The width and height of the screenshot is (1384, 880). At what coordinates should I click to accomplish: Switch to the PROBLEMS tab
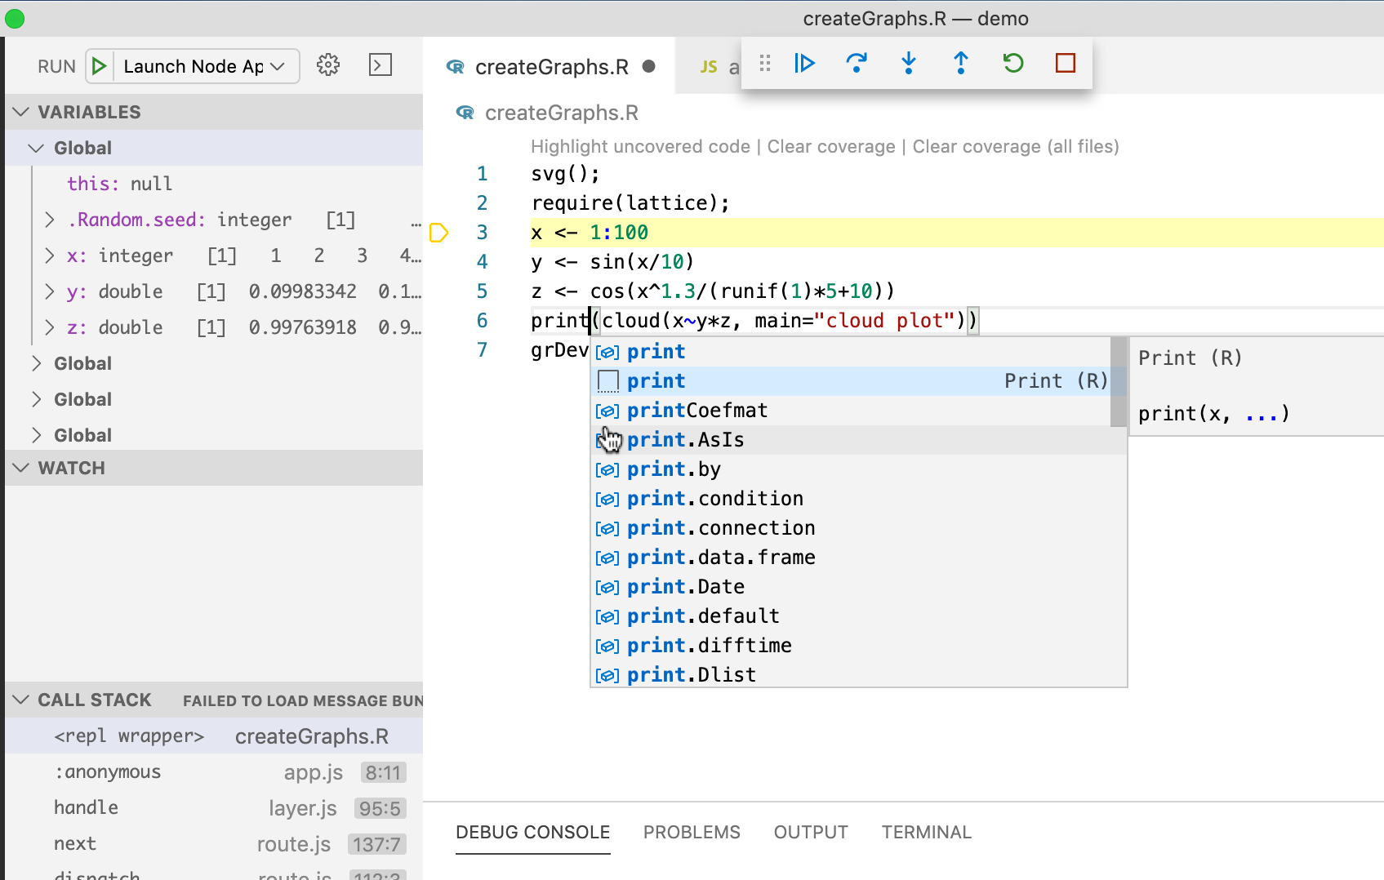691,832
